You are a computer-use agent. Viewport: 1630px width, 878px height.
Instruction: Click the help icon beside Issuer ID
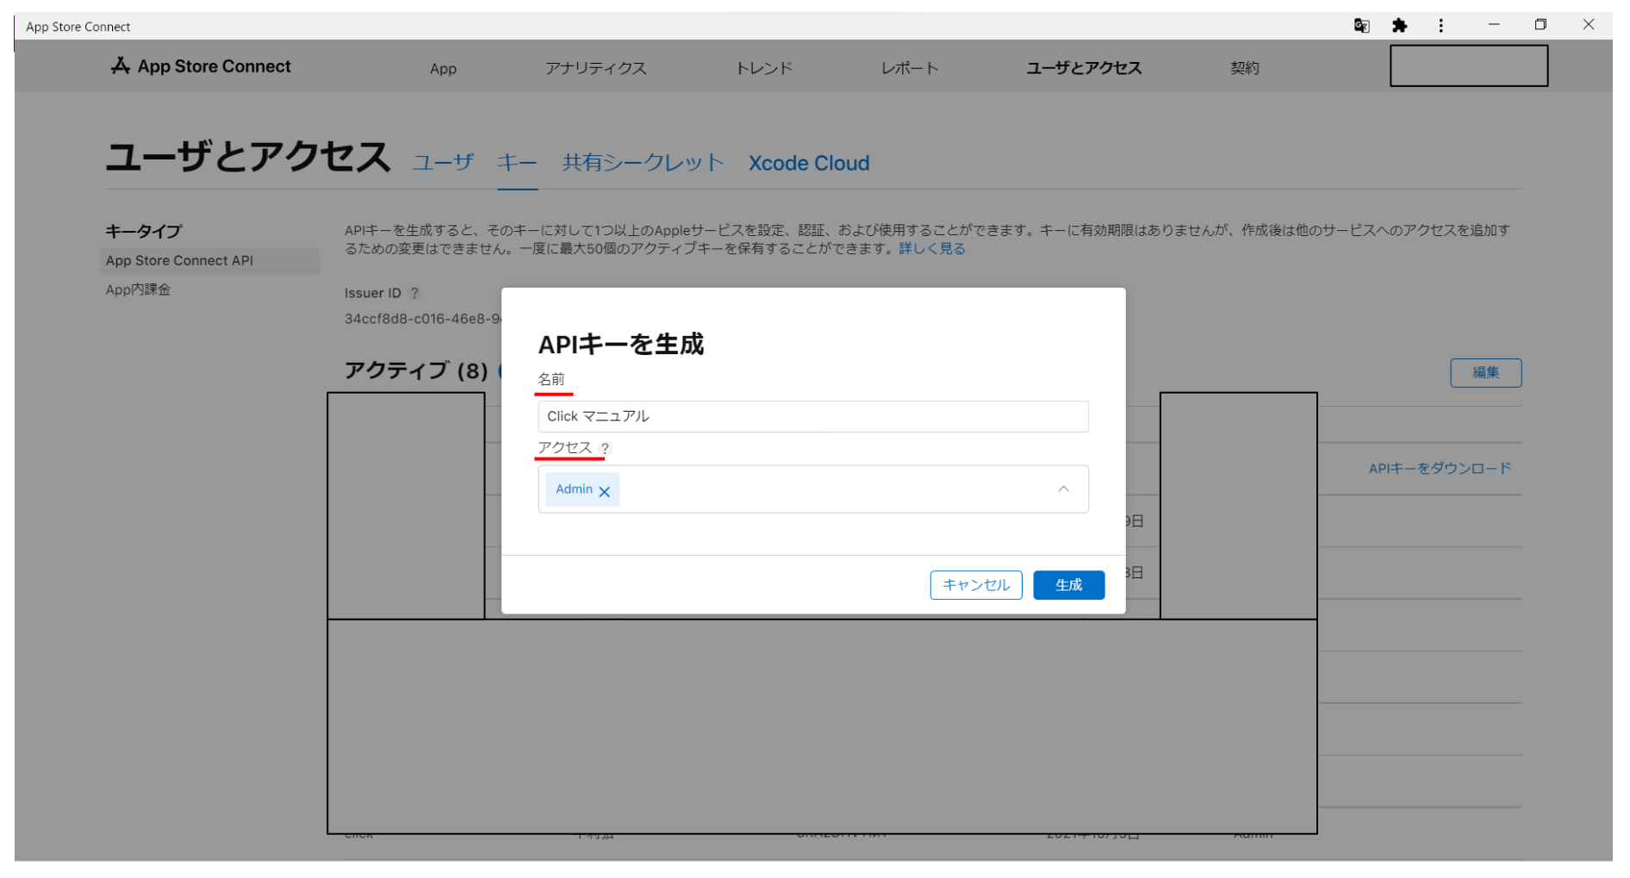pyautogui.click(x=414, y=293)
